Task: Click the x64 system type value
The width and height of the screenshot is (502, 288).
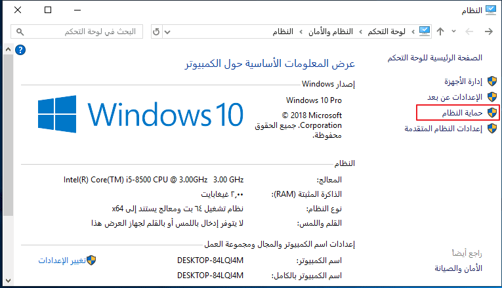Action: (178, 209)
